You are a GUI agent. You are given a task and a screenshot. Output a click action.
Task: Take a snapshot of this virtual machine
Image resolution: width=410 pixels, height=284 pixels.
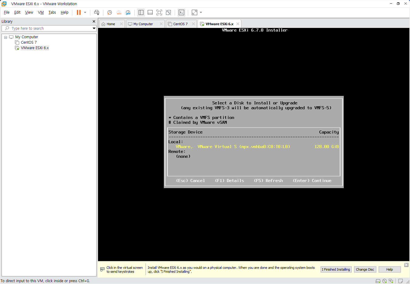(110, 12)
